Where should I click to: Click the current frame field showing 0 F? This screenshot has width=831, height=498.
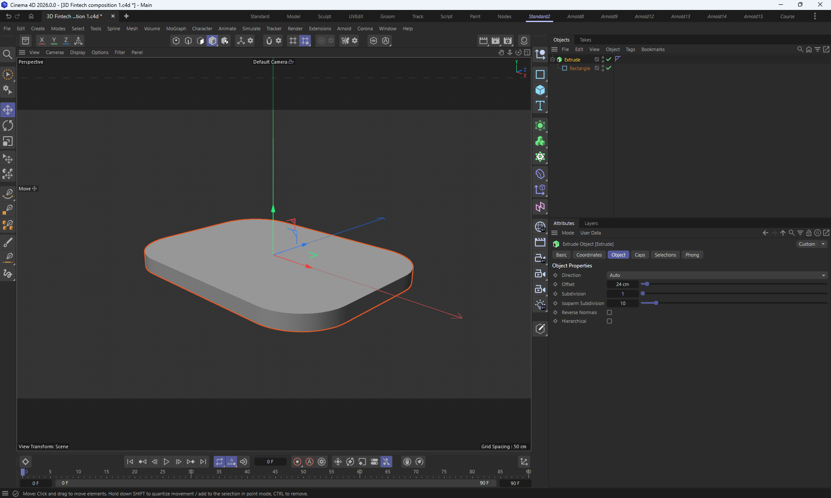pyautogui.click(x=270, y=462)
